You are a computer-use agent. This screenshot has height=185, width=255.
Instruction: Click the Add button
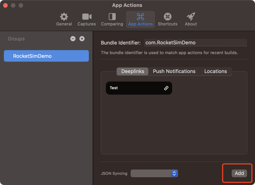[239, 173]
